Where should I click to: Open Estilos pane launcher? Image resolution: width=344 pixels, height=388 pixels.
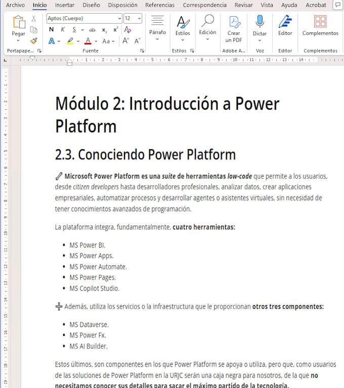(x=192, y=51)
